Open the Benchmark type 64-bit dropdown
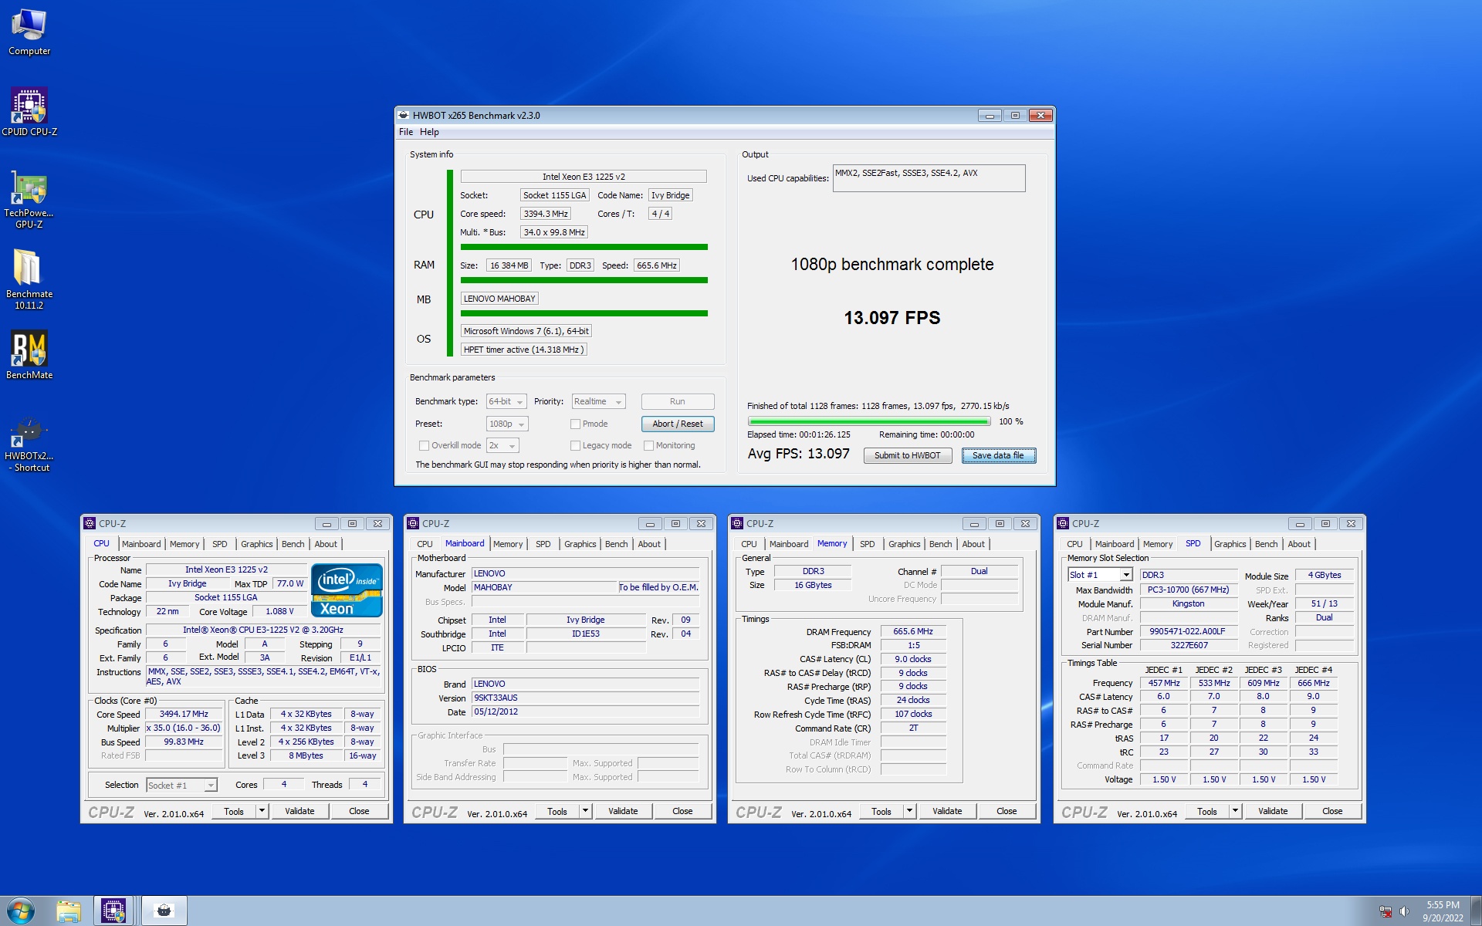Screen dimensions: 1482x926 506,402
